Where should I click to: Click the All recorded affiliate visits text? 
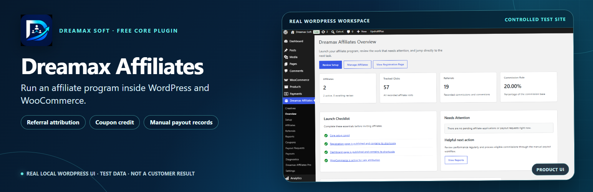click(x=398, y=95)
